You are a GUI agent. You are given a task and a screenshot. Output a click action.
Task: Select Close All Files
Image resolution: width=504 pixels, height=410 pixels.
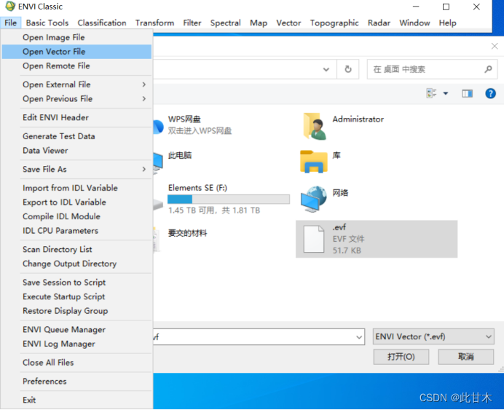(x=76, y=362)
